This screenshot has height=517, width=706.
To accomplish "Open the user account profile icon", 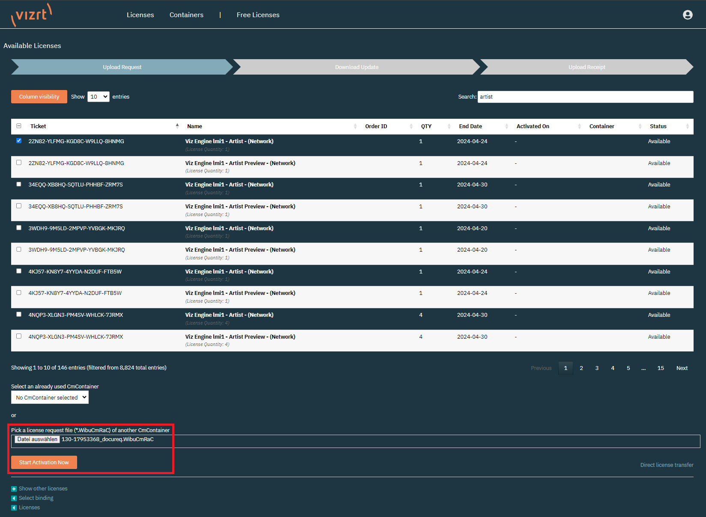I will coord(687,15).
